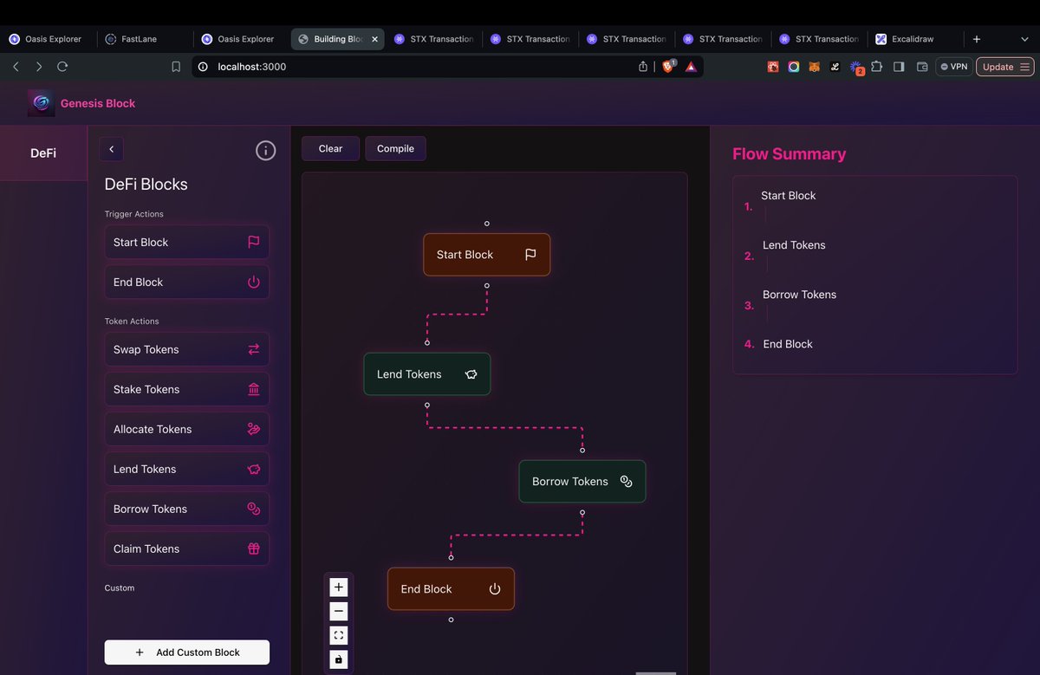
Task: Toggle the canvas interactivity lock
Action: pyautogui.click(x=339, y=659)
